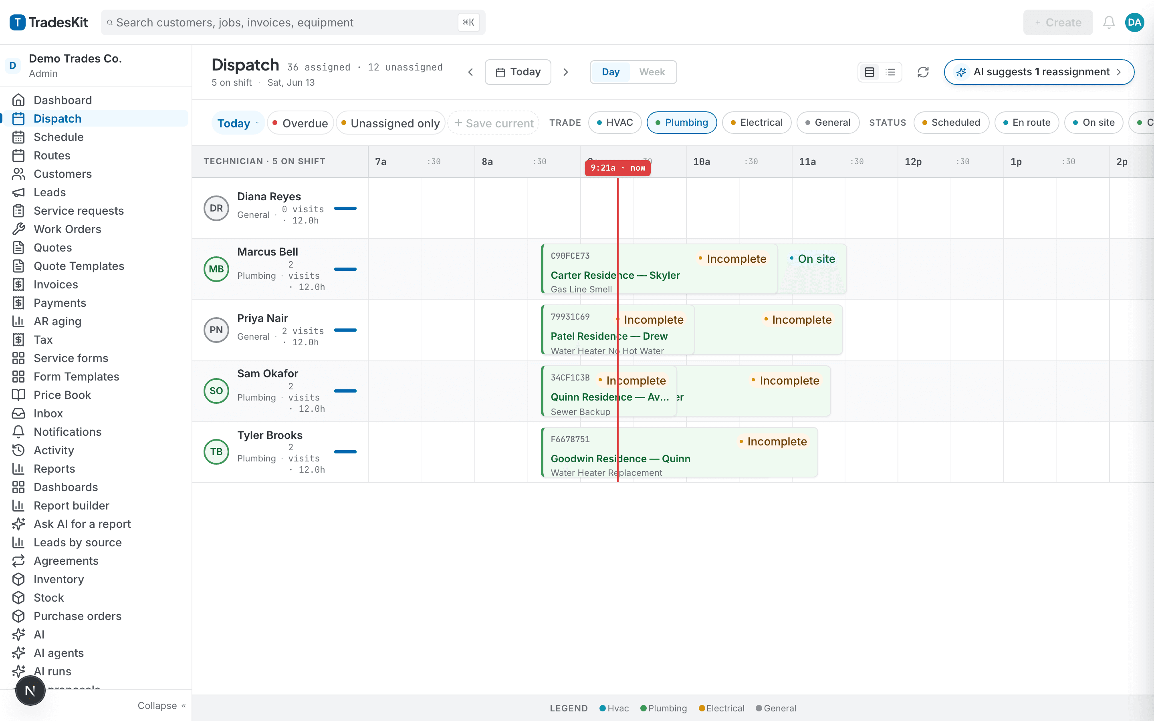Expand AI suggests 1 reassignment
Viewport: 1154px width, 721px height.
click(x=1039, y=72)
